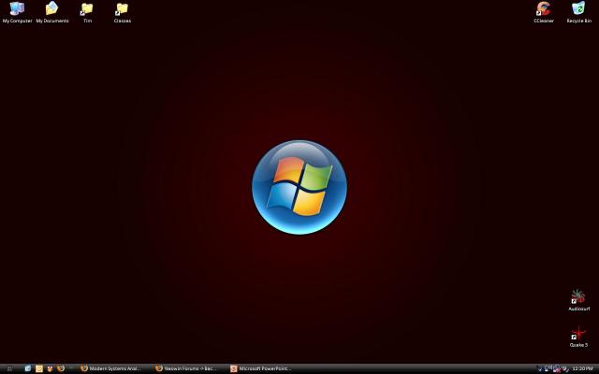
Task: Click the yellow quick launch icon
Action: tap(39, 368)
